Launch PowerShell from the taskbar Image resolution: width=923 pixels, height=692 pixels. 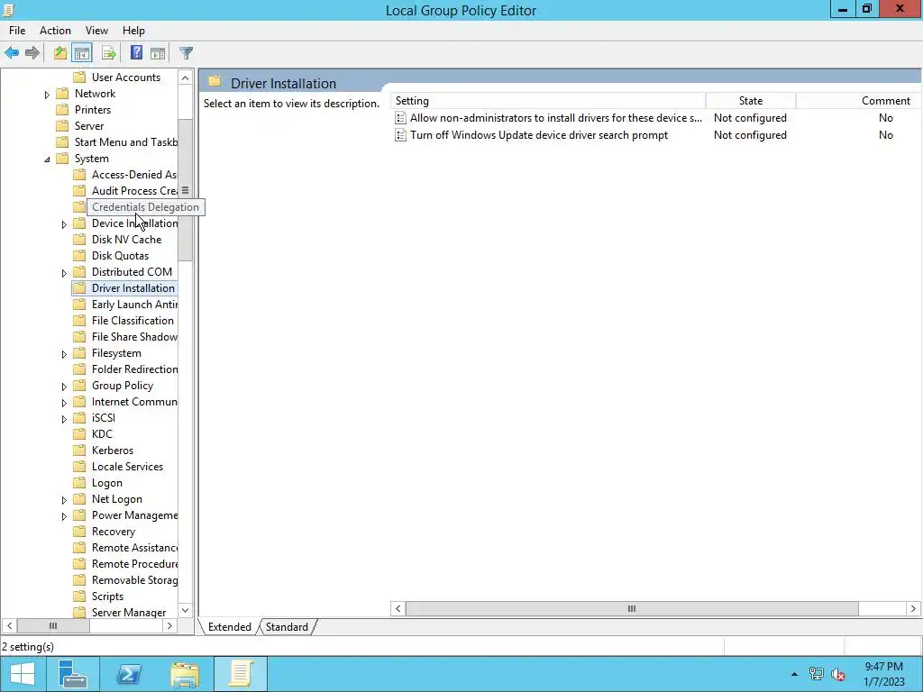click(128, 674)
